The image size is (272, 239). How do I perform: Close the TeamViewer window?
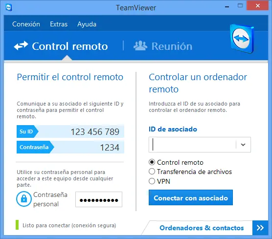(x=258, y=6)
